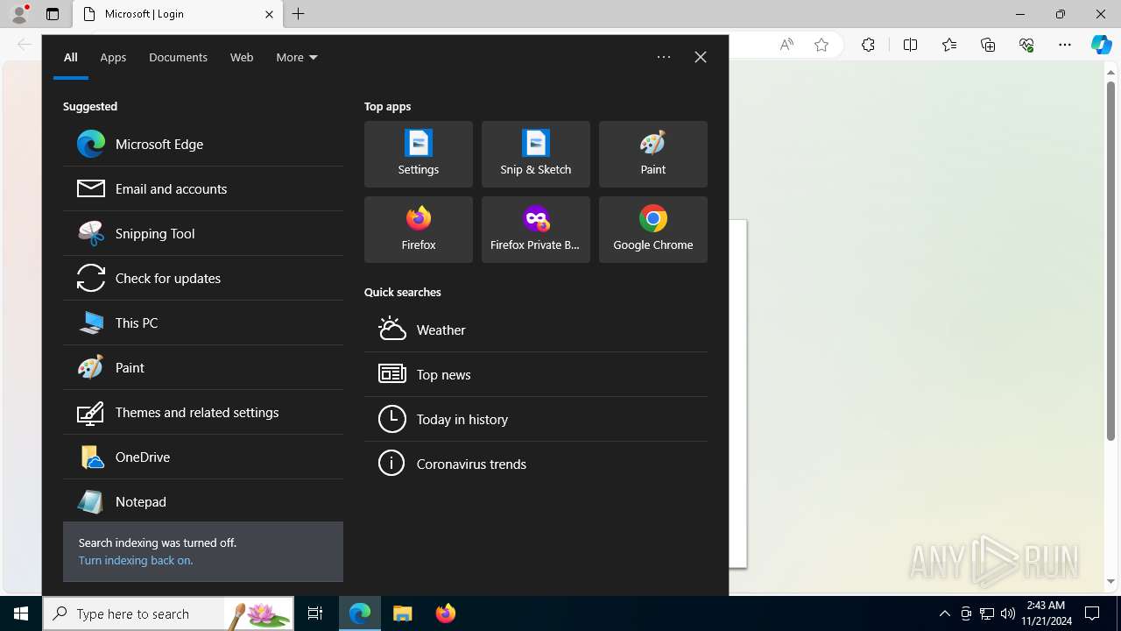Open Task View on taskbar
Image resolution: width=1121 pixels, height=631 pixels.
315,613
